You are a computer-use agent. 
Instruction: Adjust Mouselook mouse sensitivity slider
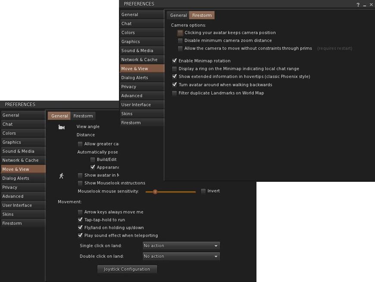155,191
